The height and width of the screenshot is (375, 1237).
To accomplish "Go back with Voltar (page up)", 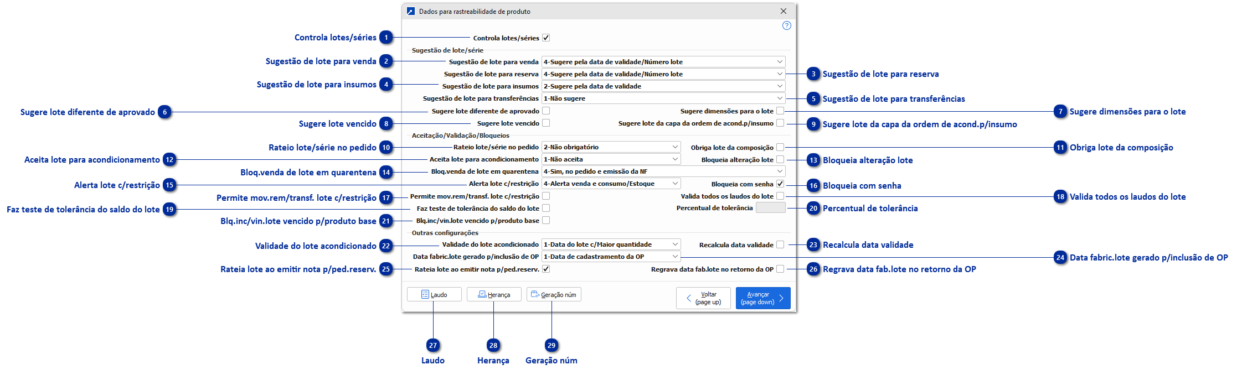I will [x=703, y=298].
